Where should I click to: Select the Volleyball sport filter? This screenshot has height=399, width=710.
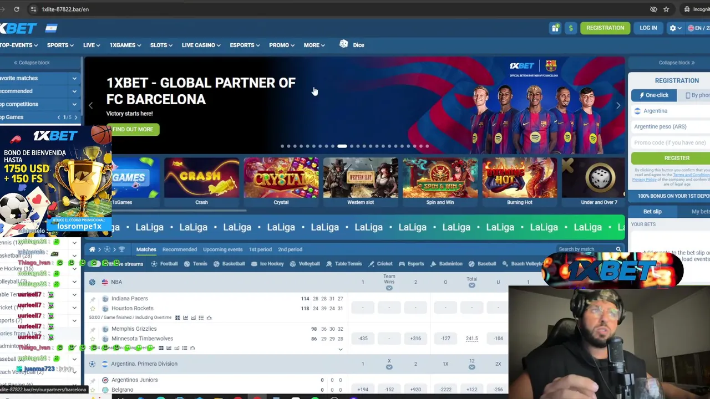(x=304, y=264)
